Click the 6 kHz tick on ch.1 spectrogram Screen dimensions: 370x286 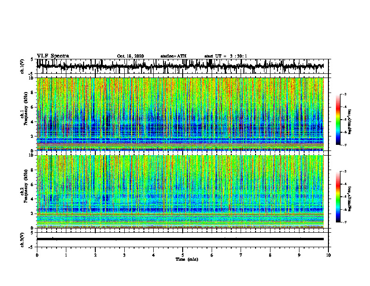pyautogui.click(x=32, y=107)
